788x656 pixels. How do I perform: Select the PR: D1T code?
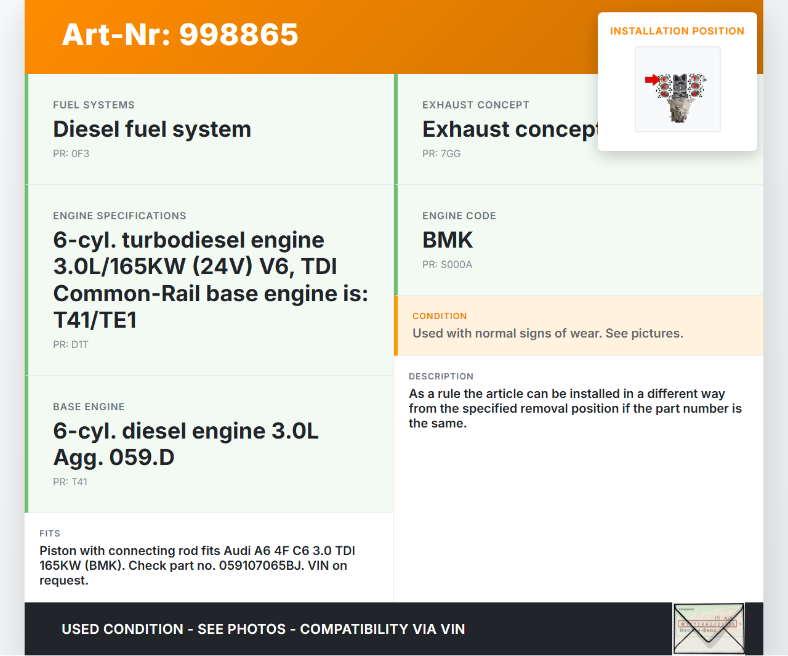click(70, 345)
